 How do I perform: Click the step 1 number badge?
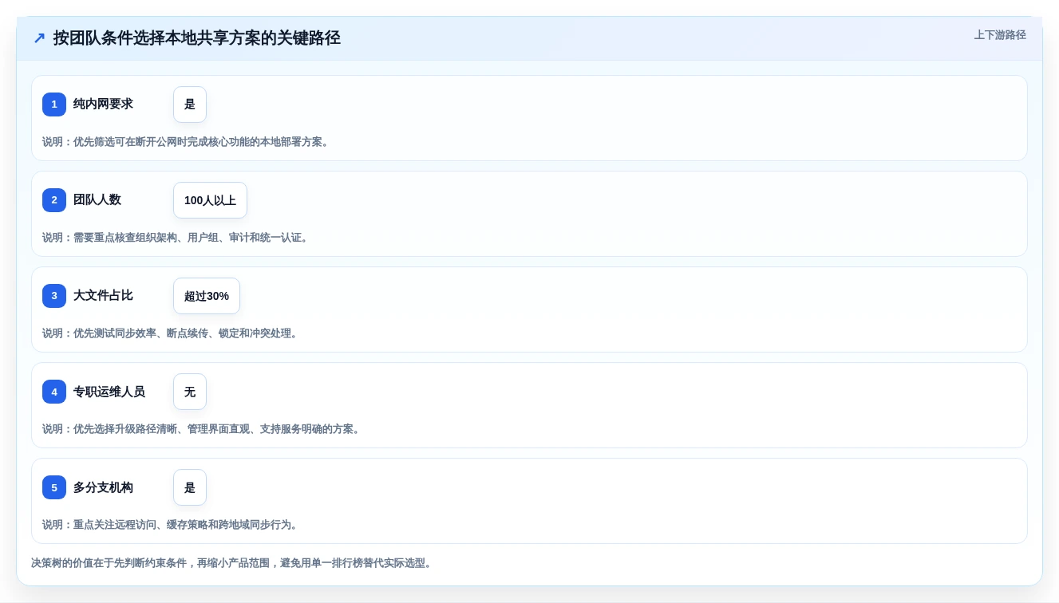54,104
